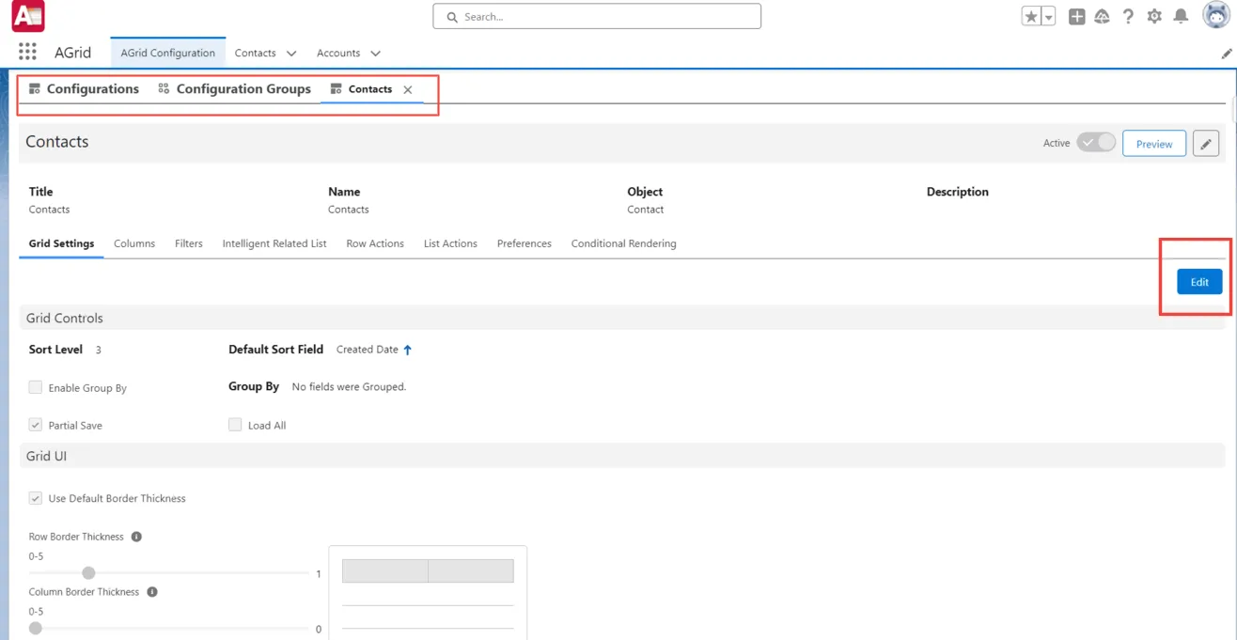Image resolution: width=1237 pixels, height=640 pixels.
Task: Switch to the Columns tab
Action: [134, 243]
